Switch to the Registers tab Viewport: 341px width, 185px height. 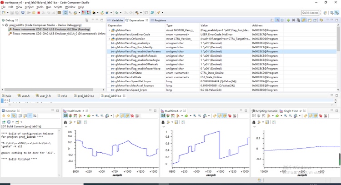click(159, 20)
